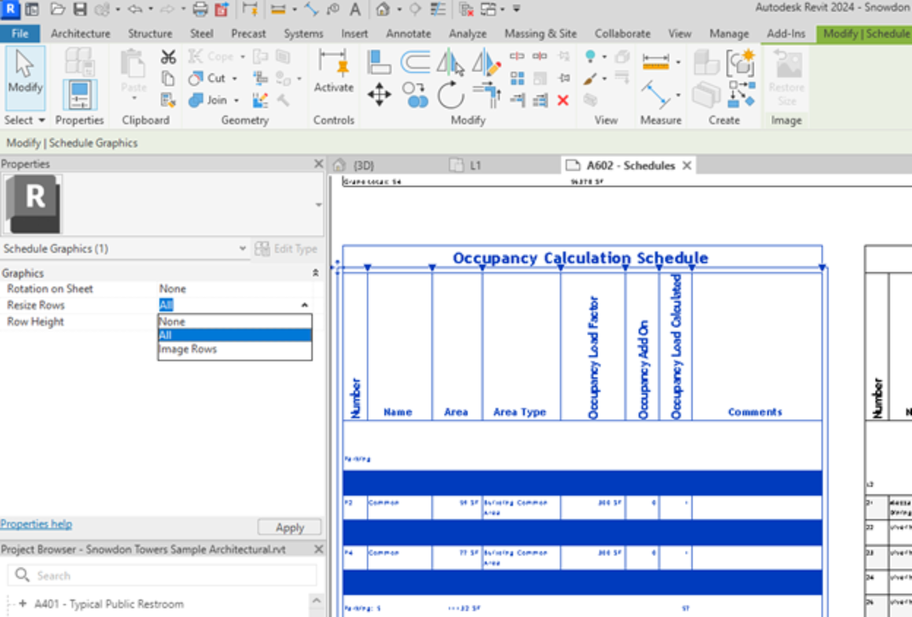Screen dimensions: 912x617
Task: Select the Paste tool in Clipboard panel
Action: coord(133,71)
